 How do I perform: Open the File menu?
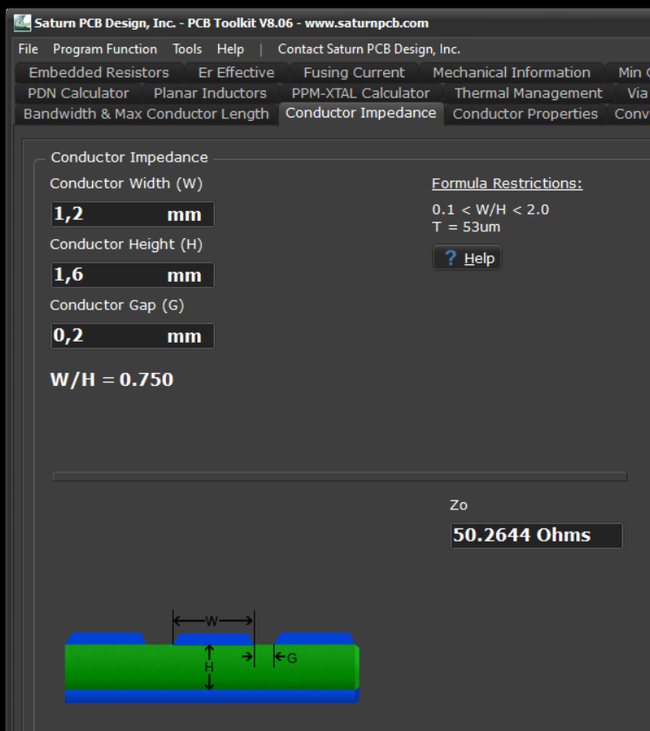pos(28,49)
